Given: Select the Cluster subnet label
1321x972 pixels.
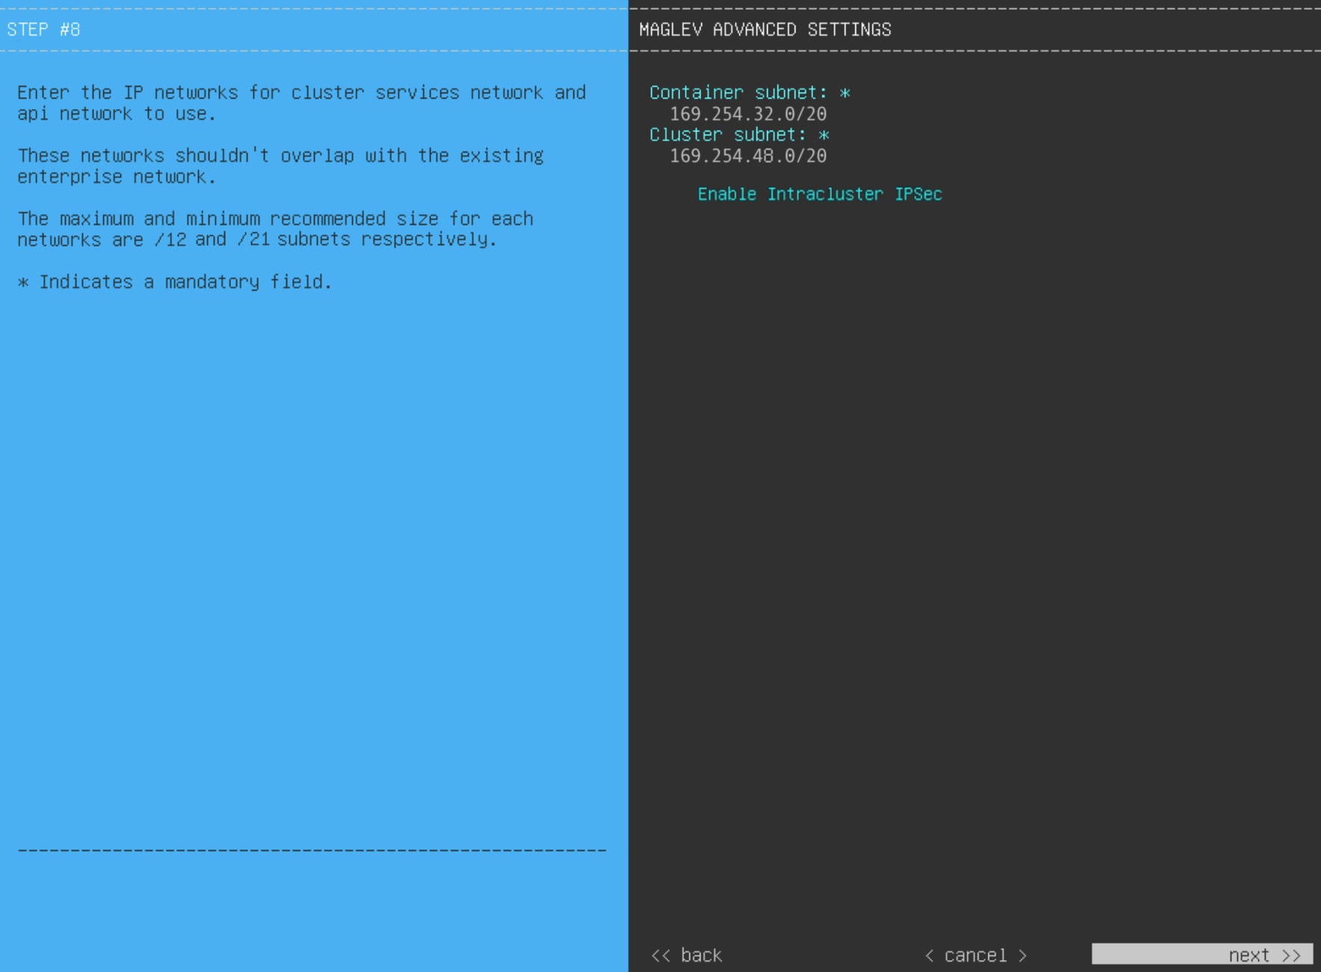Looking at the screenshot, I should coord(727,134).
